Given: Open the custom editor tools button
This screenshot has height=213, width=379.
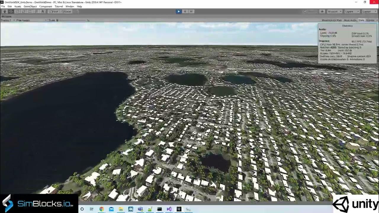Looking at the screenshot, I should click(x=43, y=12).
